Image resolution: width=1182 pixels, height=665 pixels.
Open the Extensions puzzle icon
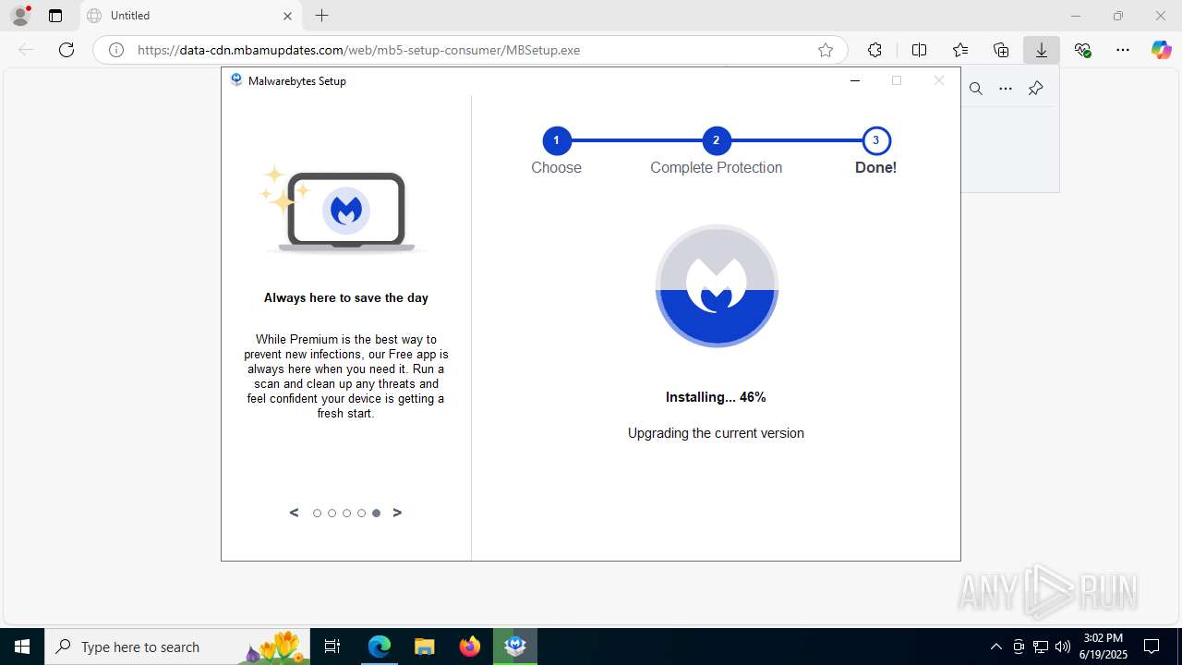pos(874,50)
